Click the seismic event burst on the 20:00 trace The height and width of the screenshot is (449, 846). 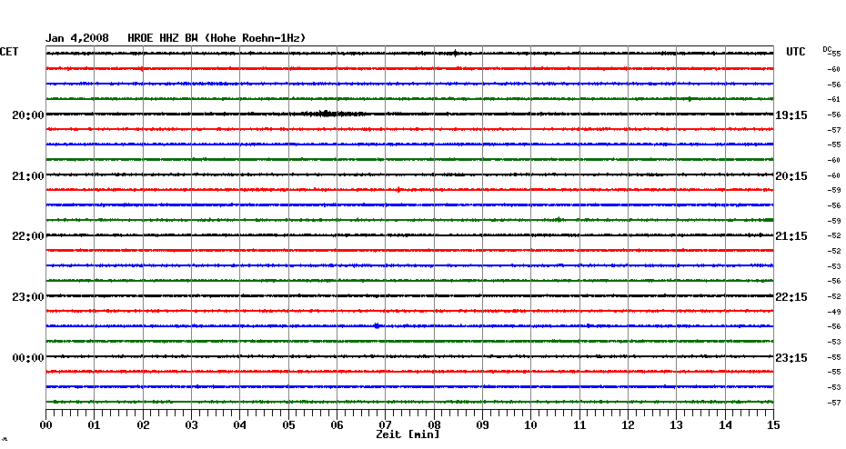(x=328, y=114)
